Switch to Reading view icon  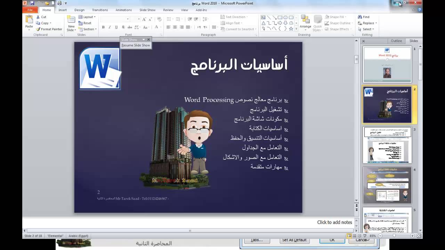[359, 236]
